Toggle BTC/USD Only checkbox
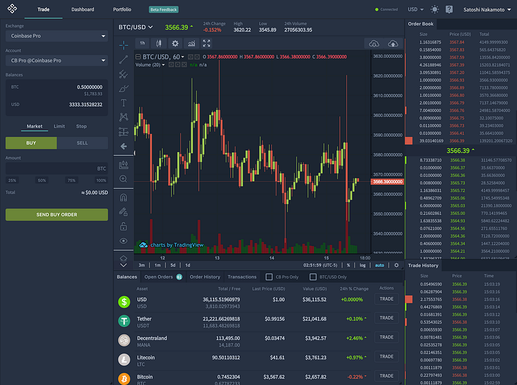This screenshot has width=517, height=385. coord(313,277)
